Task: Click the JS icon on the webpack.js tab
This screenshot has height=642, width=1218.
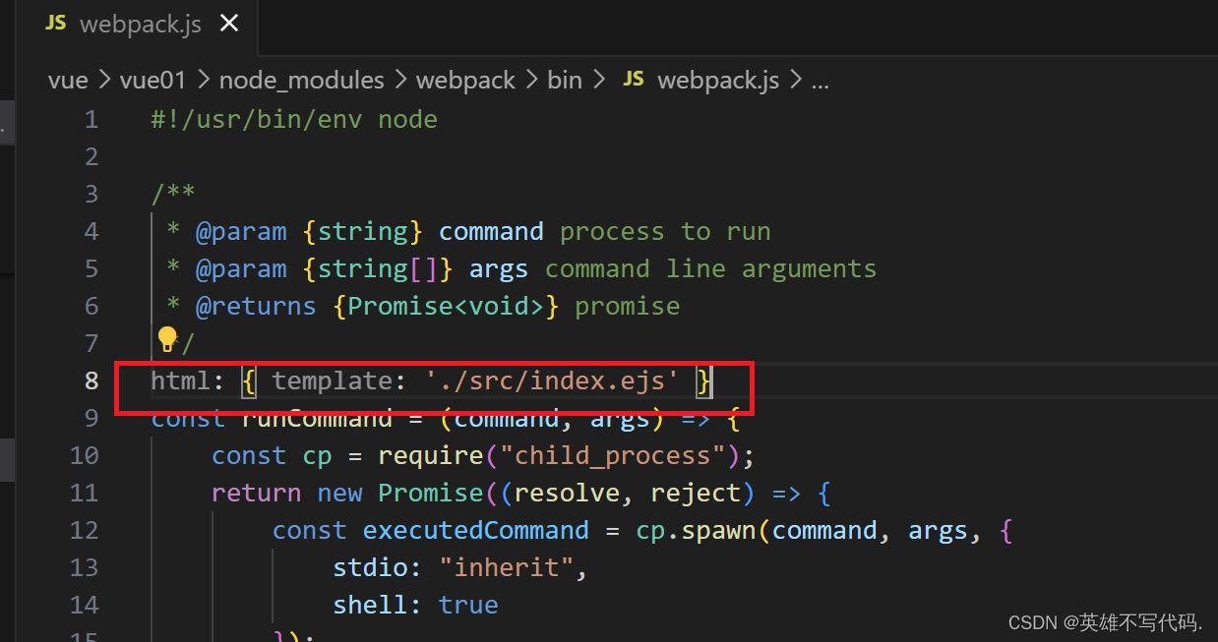Action: click(x=55, y=23)
